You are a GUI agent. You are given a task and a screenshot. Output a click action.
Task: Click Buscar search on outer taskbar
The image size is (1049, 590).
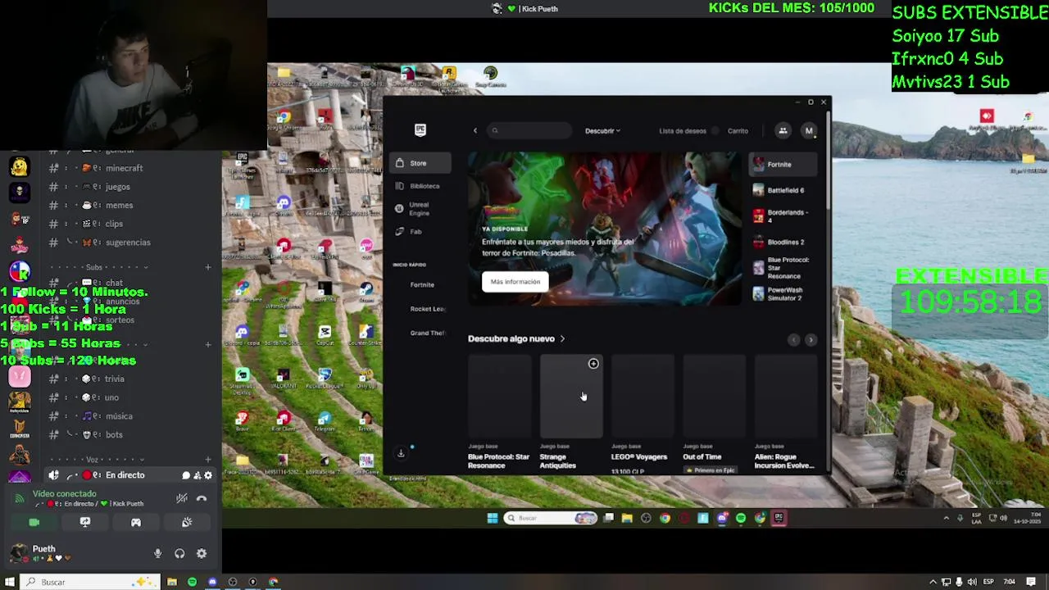[90, 582]
